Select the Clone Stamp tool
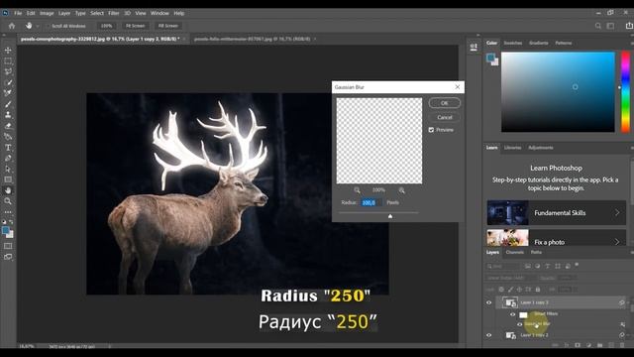This screenshot has width=634, height=357. 8,115
